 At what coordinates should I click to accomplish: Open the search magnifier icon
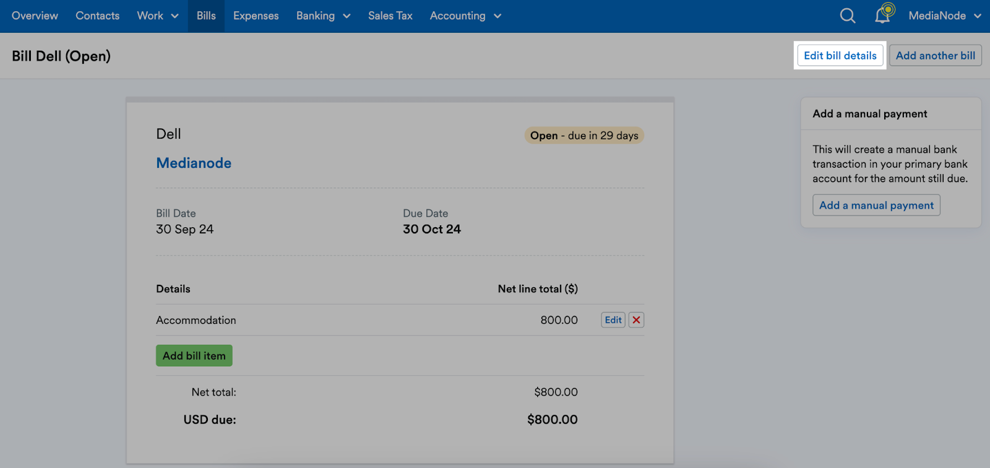(x=848, y=15)
